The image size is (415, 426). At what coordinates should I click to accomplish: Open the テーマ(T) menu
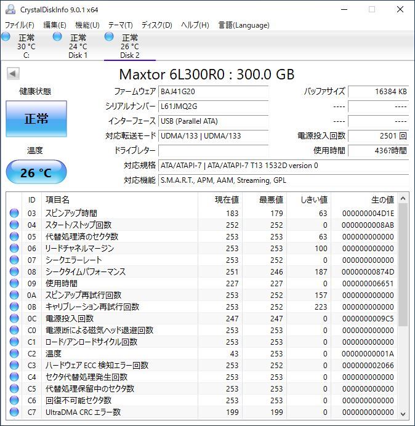tap(120, 25)
